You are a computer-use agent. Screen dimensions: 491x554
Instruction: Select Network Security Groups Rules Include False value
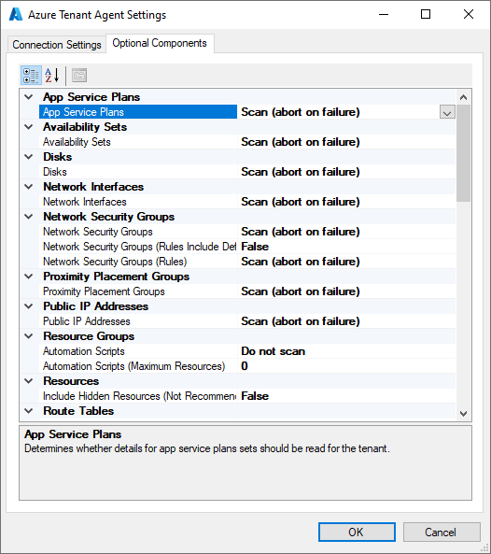346,247
